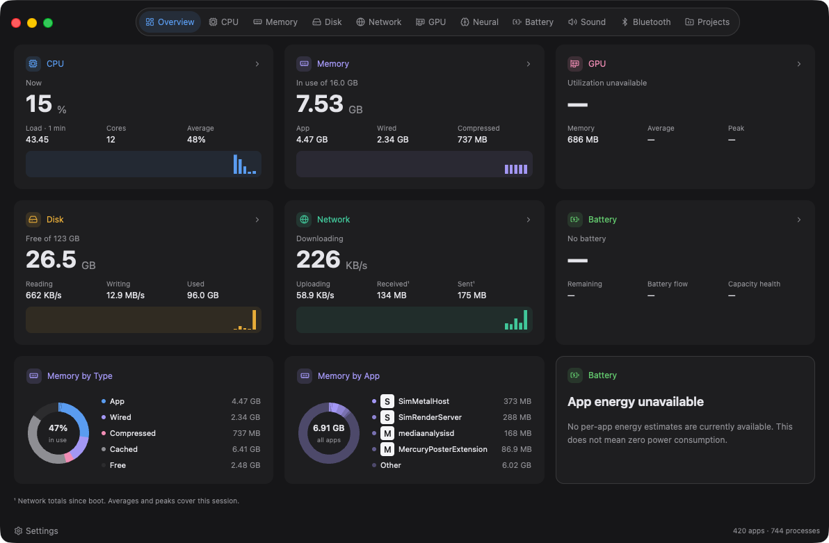The height and width of the screenshot is (543, 829).
Task: Click the App energy unavailable card's battery icon
Action: [574, 375]
